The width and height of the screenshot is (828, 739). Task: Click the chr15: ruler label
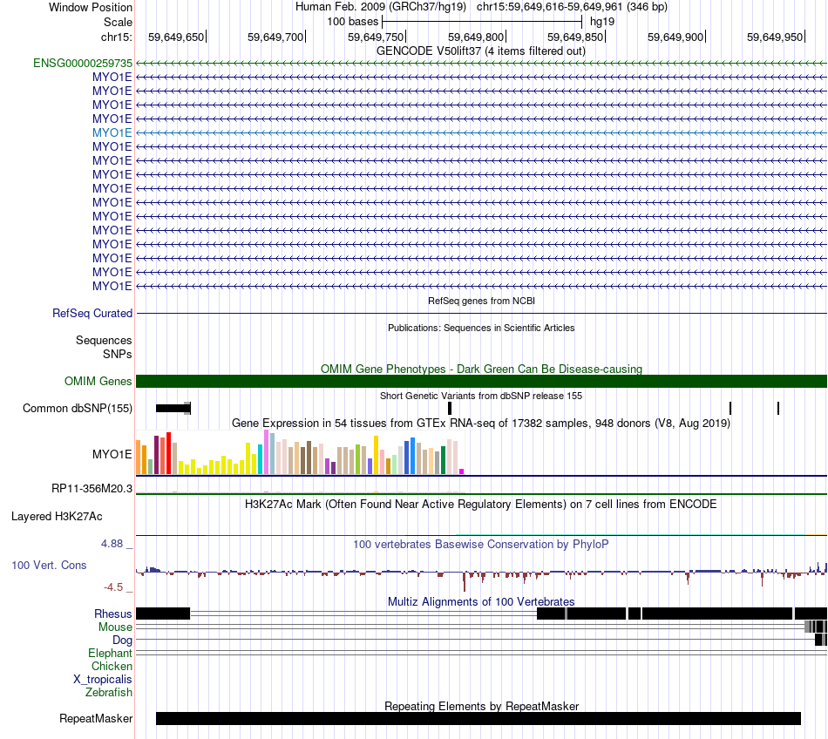(117, 37)
